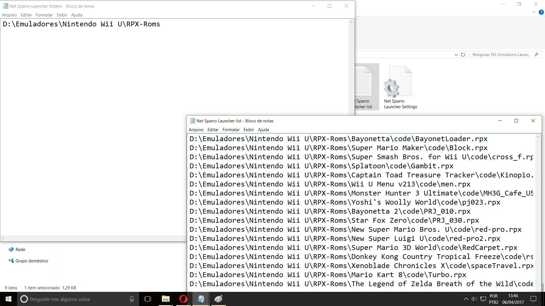The width and height of the screenshot is (545, 306).
Task: Click the Super Mario 3D World RedCarpet.rpx line
Action: [353, 248]
